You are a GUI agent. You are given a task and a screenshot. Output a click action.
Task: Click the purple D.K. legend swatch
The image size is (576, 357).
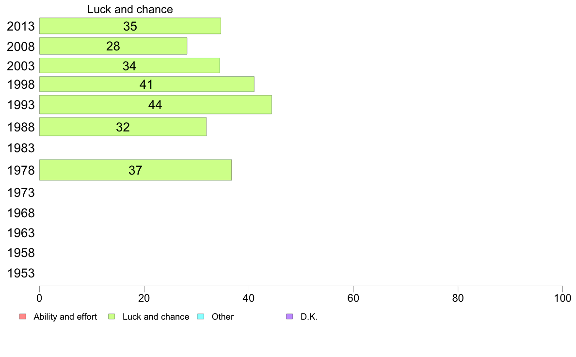coord(289,317)
